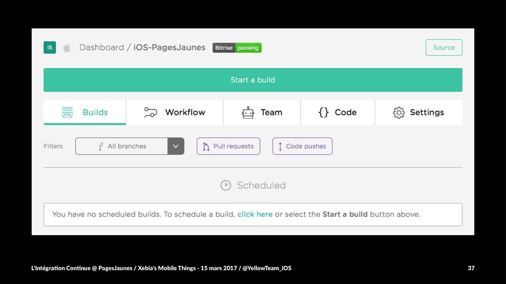This screenshot has width=506, height=284.
Task: Click the green IS account avatar
Action: (50, 47)
